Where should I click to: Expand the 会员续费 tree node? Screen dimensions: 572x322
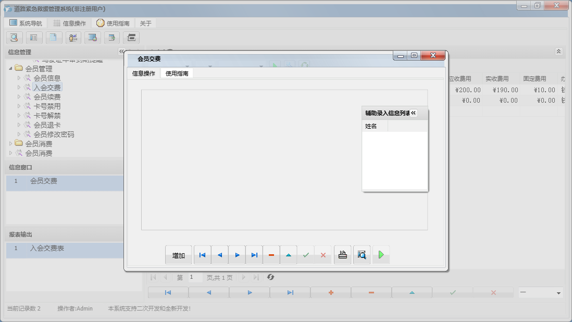click(19, 97)
